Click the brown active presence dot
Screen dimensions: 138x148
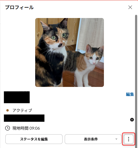[x=8, y=110]
